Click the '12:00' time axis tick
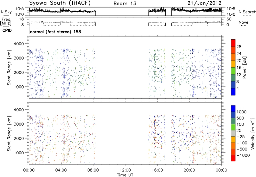 coord(125,170)
